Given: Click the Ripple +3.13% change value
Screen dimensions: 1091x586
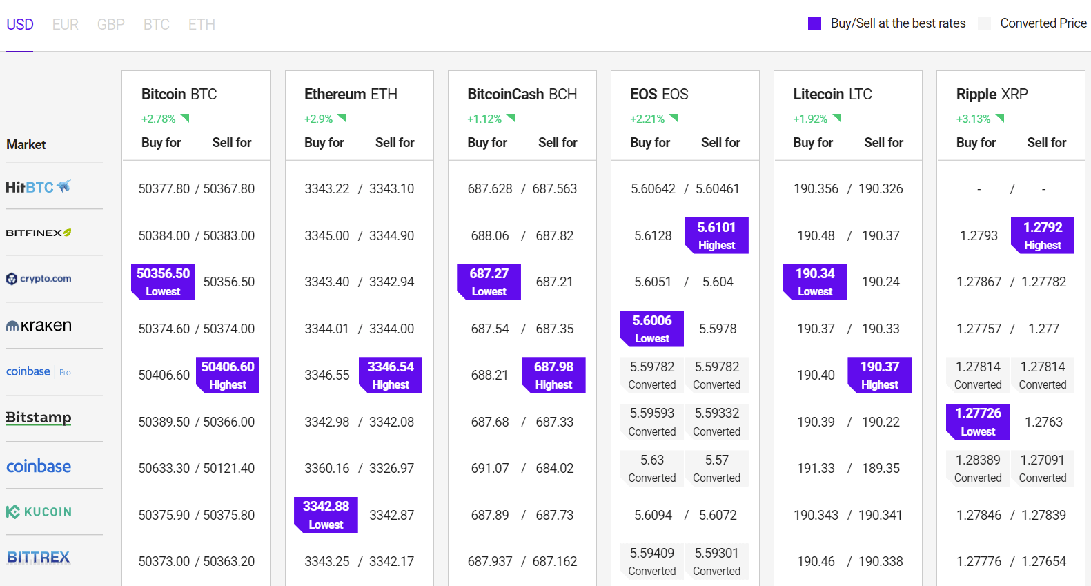Looking at the screenshot, I should (973, 119).
